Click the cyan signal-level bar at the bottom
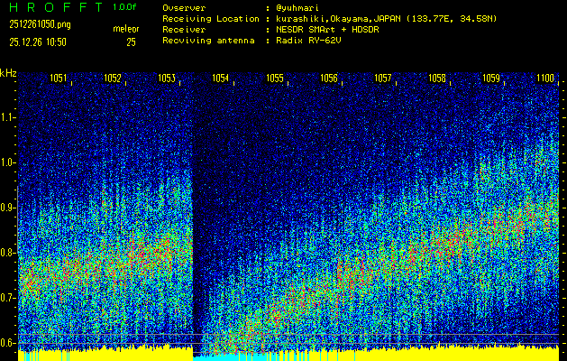567x361 pixels. (232, 357)
